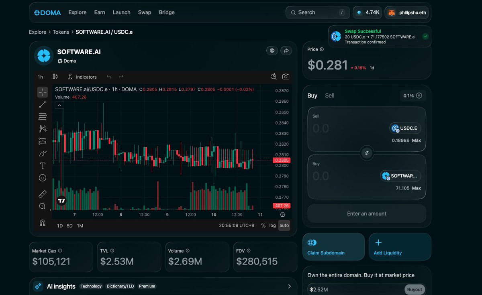Open the token website globe icon
Image resolution: width=482 pixels, height=295 pixels.
click(272, 51)
